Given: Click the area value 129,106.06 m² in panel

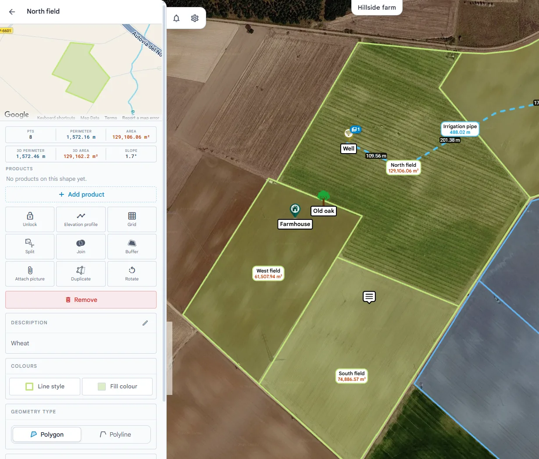Looking at the screenshot, I should [x=131, y=137].
